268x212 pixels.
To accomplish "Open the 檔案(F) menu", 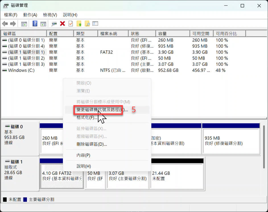I will tap(11, 15).
